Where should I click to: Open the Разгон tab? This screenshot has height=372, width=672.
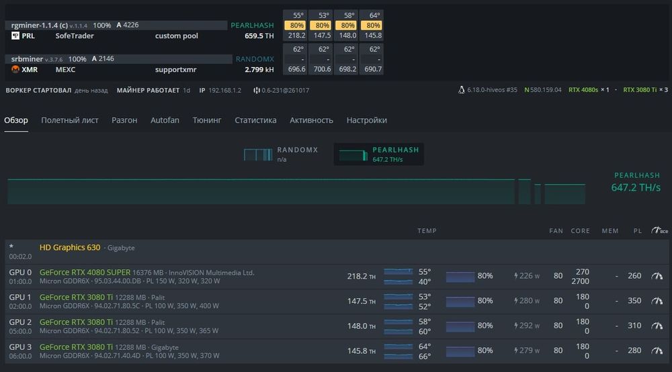(124, 120)
